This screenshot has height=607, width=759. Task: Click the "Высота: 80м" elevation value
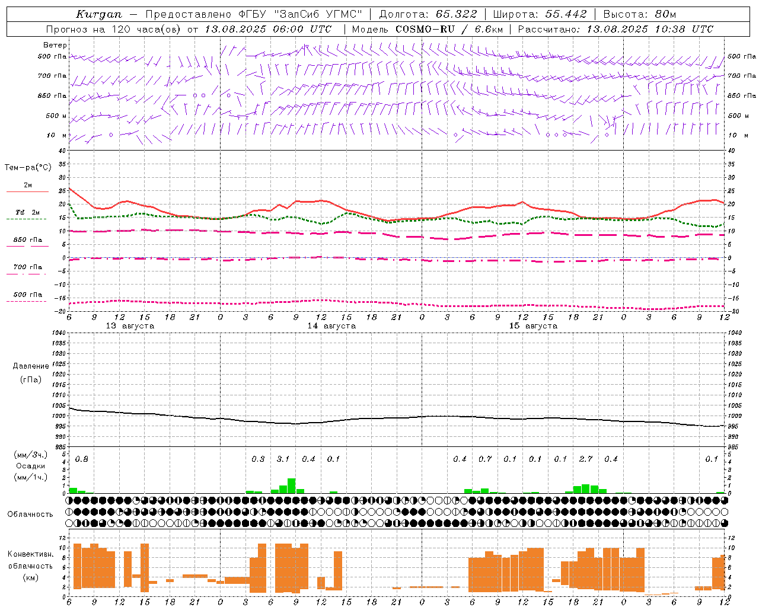click(x=640, y=14)
